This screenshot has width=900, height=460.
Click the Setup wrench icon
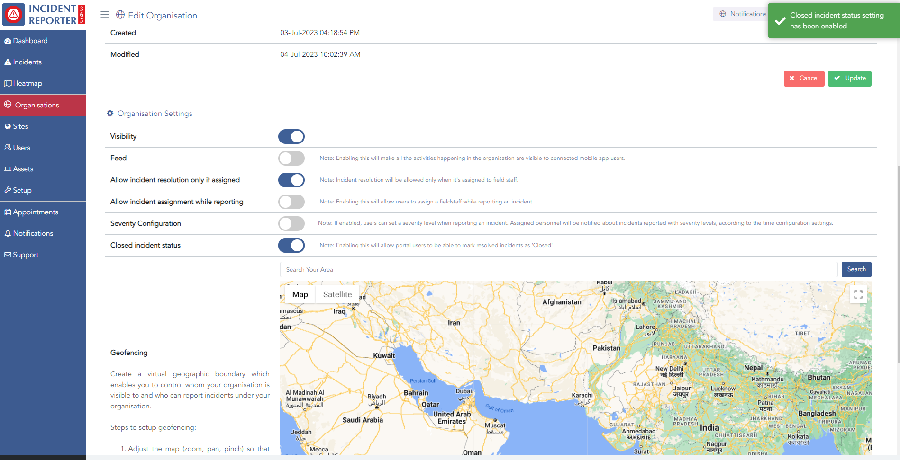tap(8, 190)
